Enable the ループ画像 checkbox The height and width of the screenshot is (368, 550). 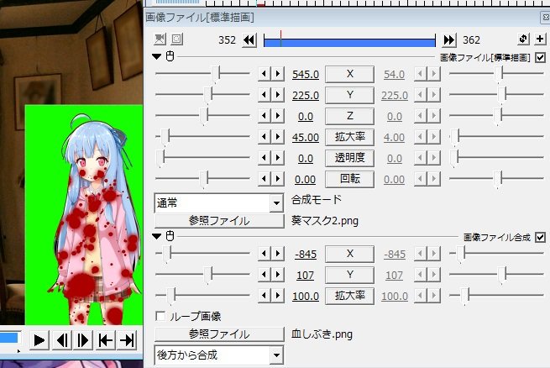click(x=160, y=317)
